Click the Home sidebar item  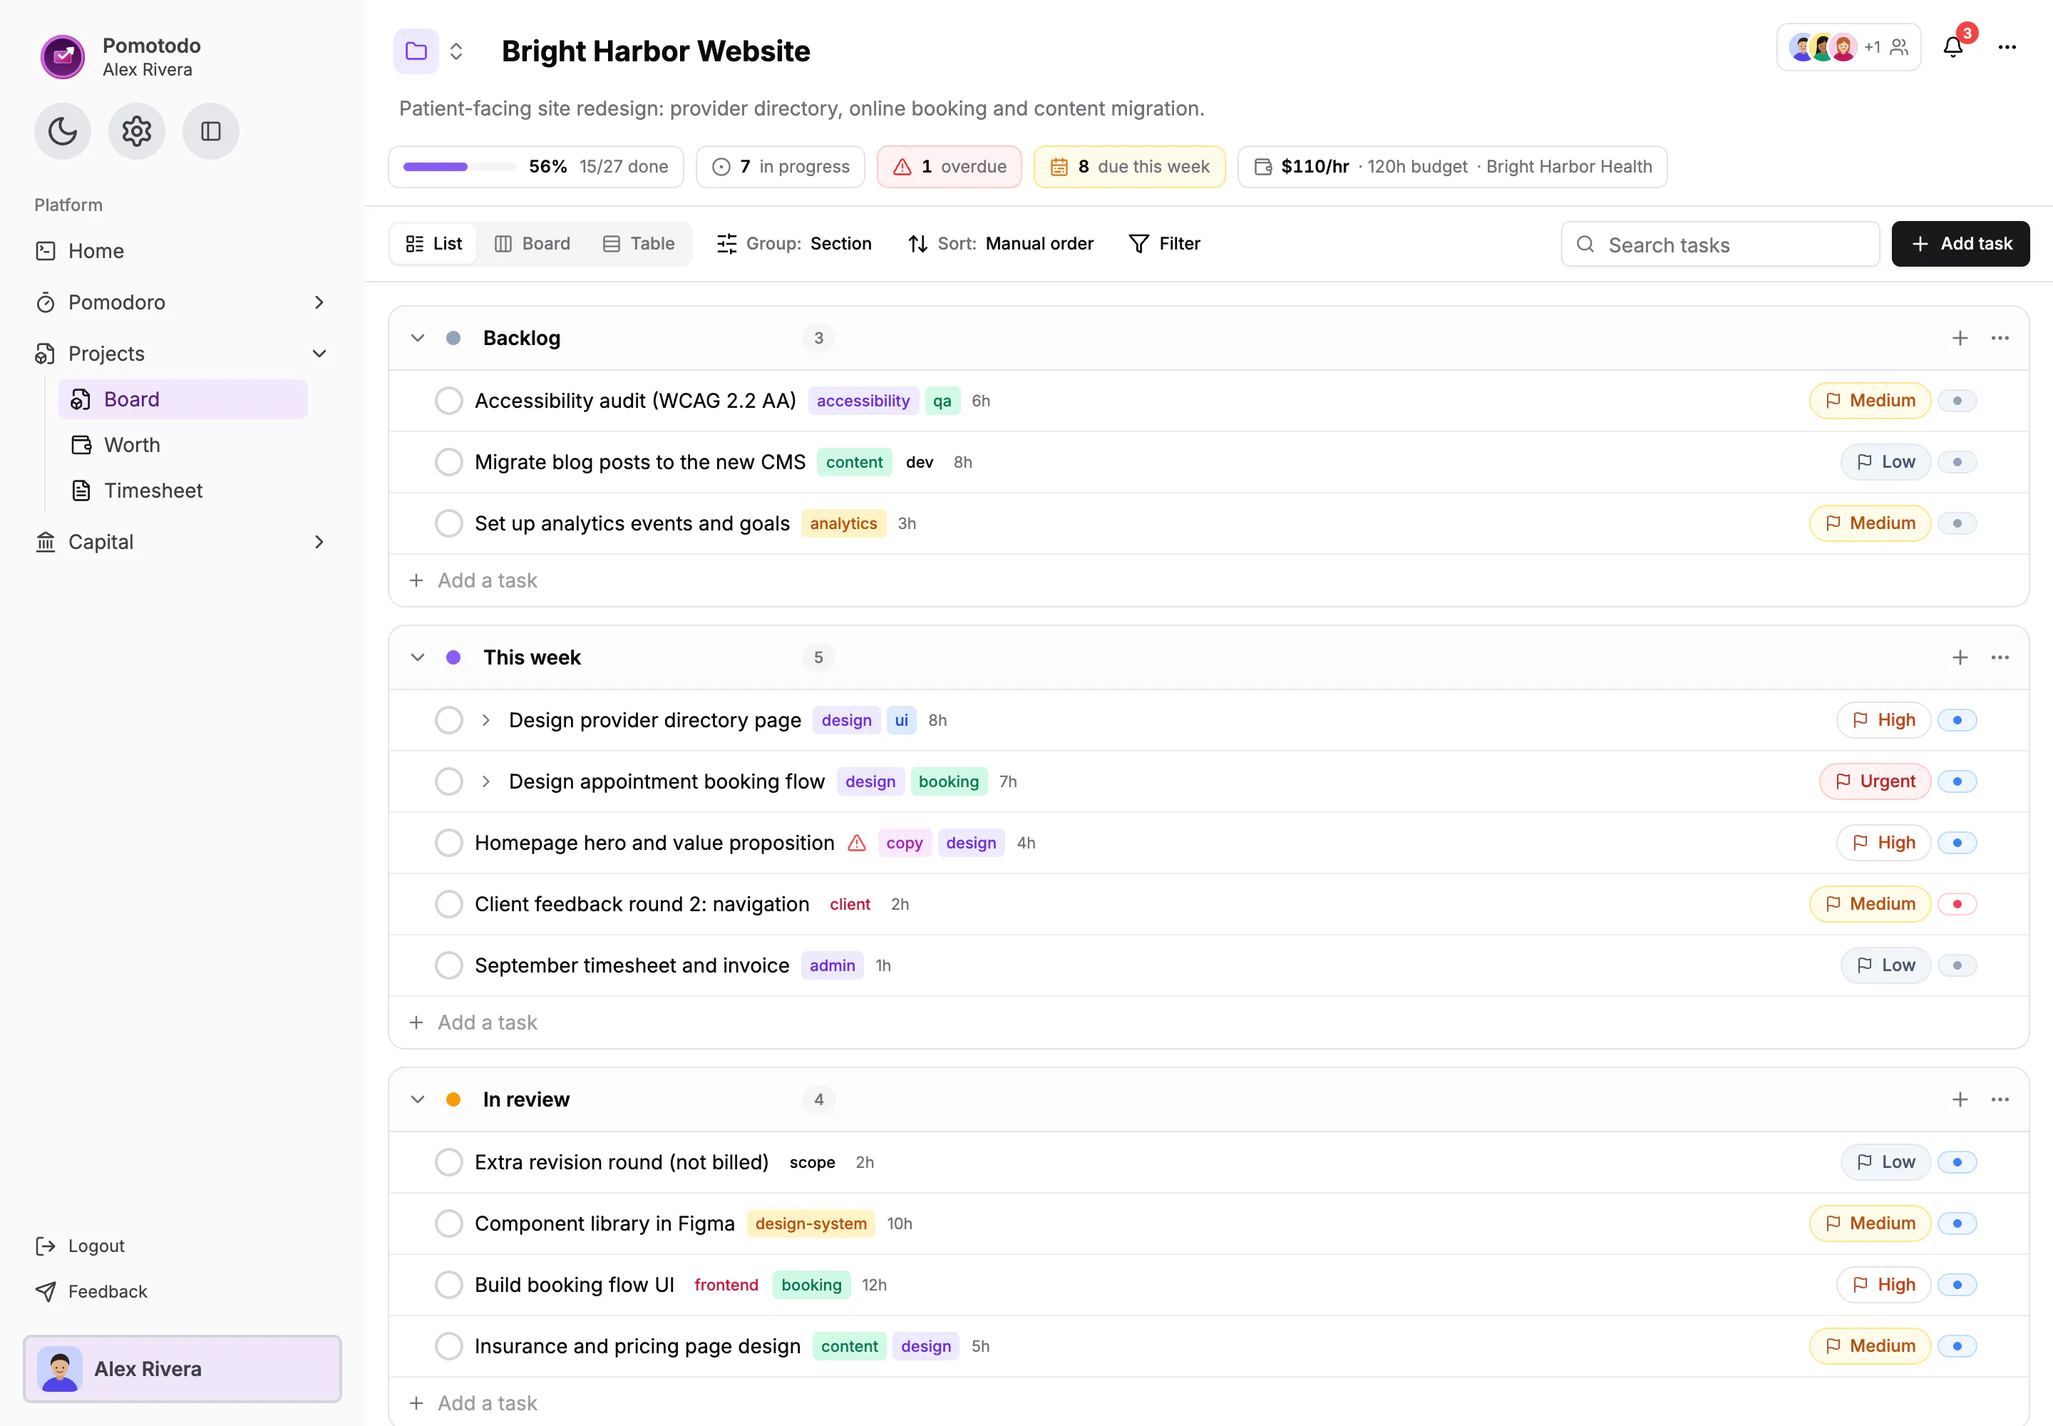[182, 251]
